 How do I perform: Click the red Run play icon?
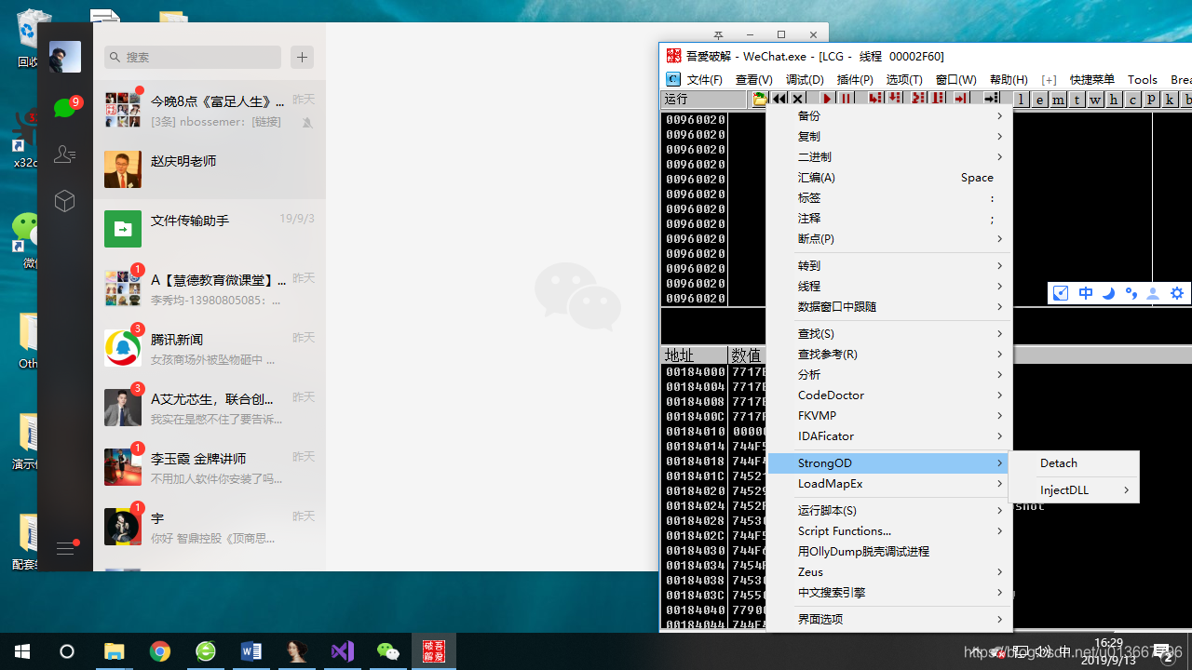[x=827, y=99]
